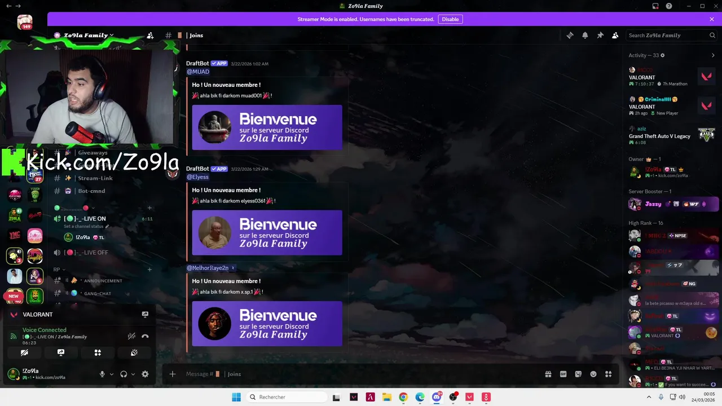This screenshot has height=406, width=722.
Task: Open the direct messages home icon with 149 badge
Action: coord(25,23)
